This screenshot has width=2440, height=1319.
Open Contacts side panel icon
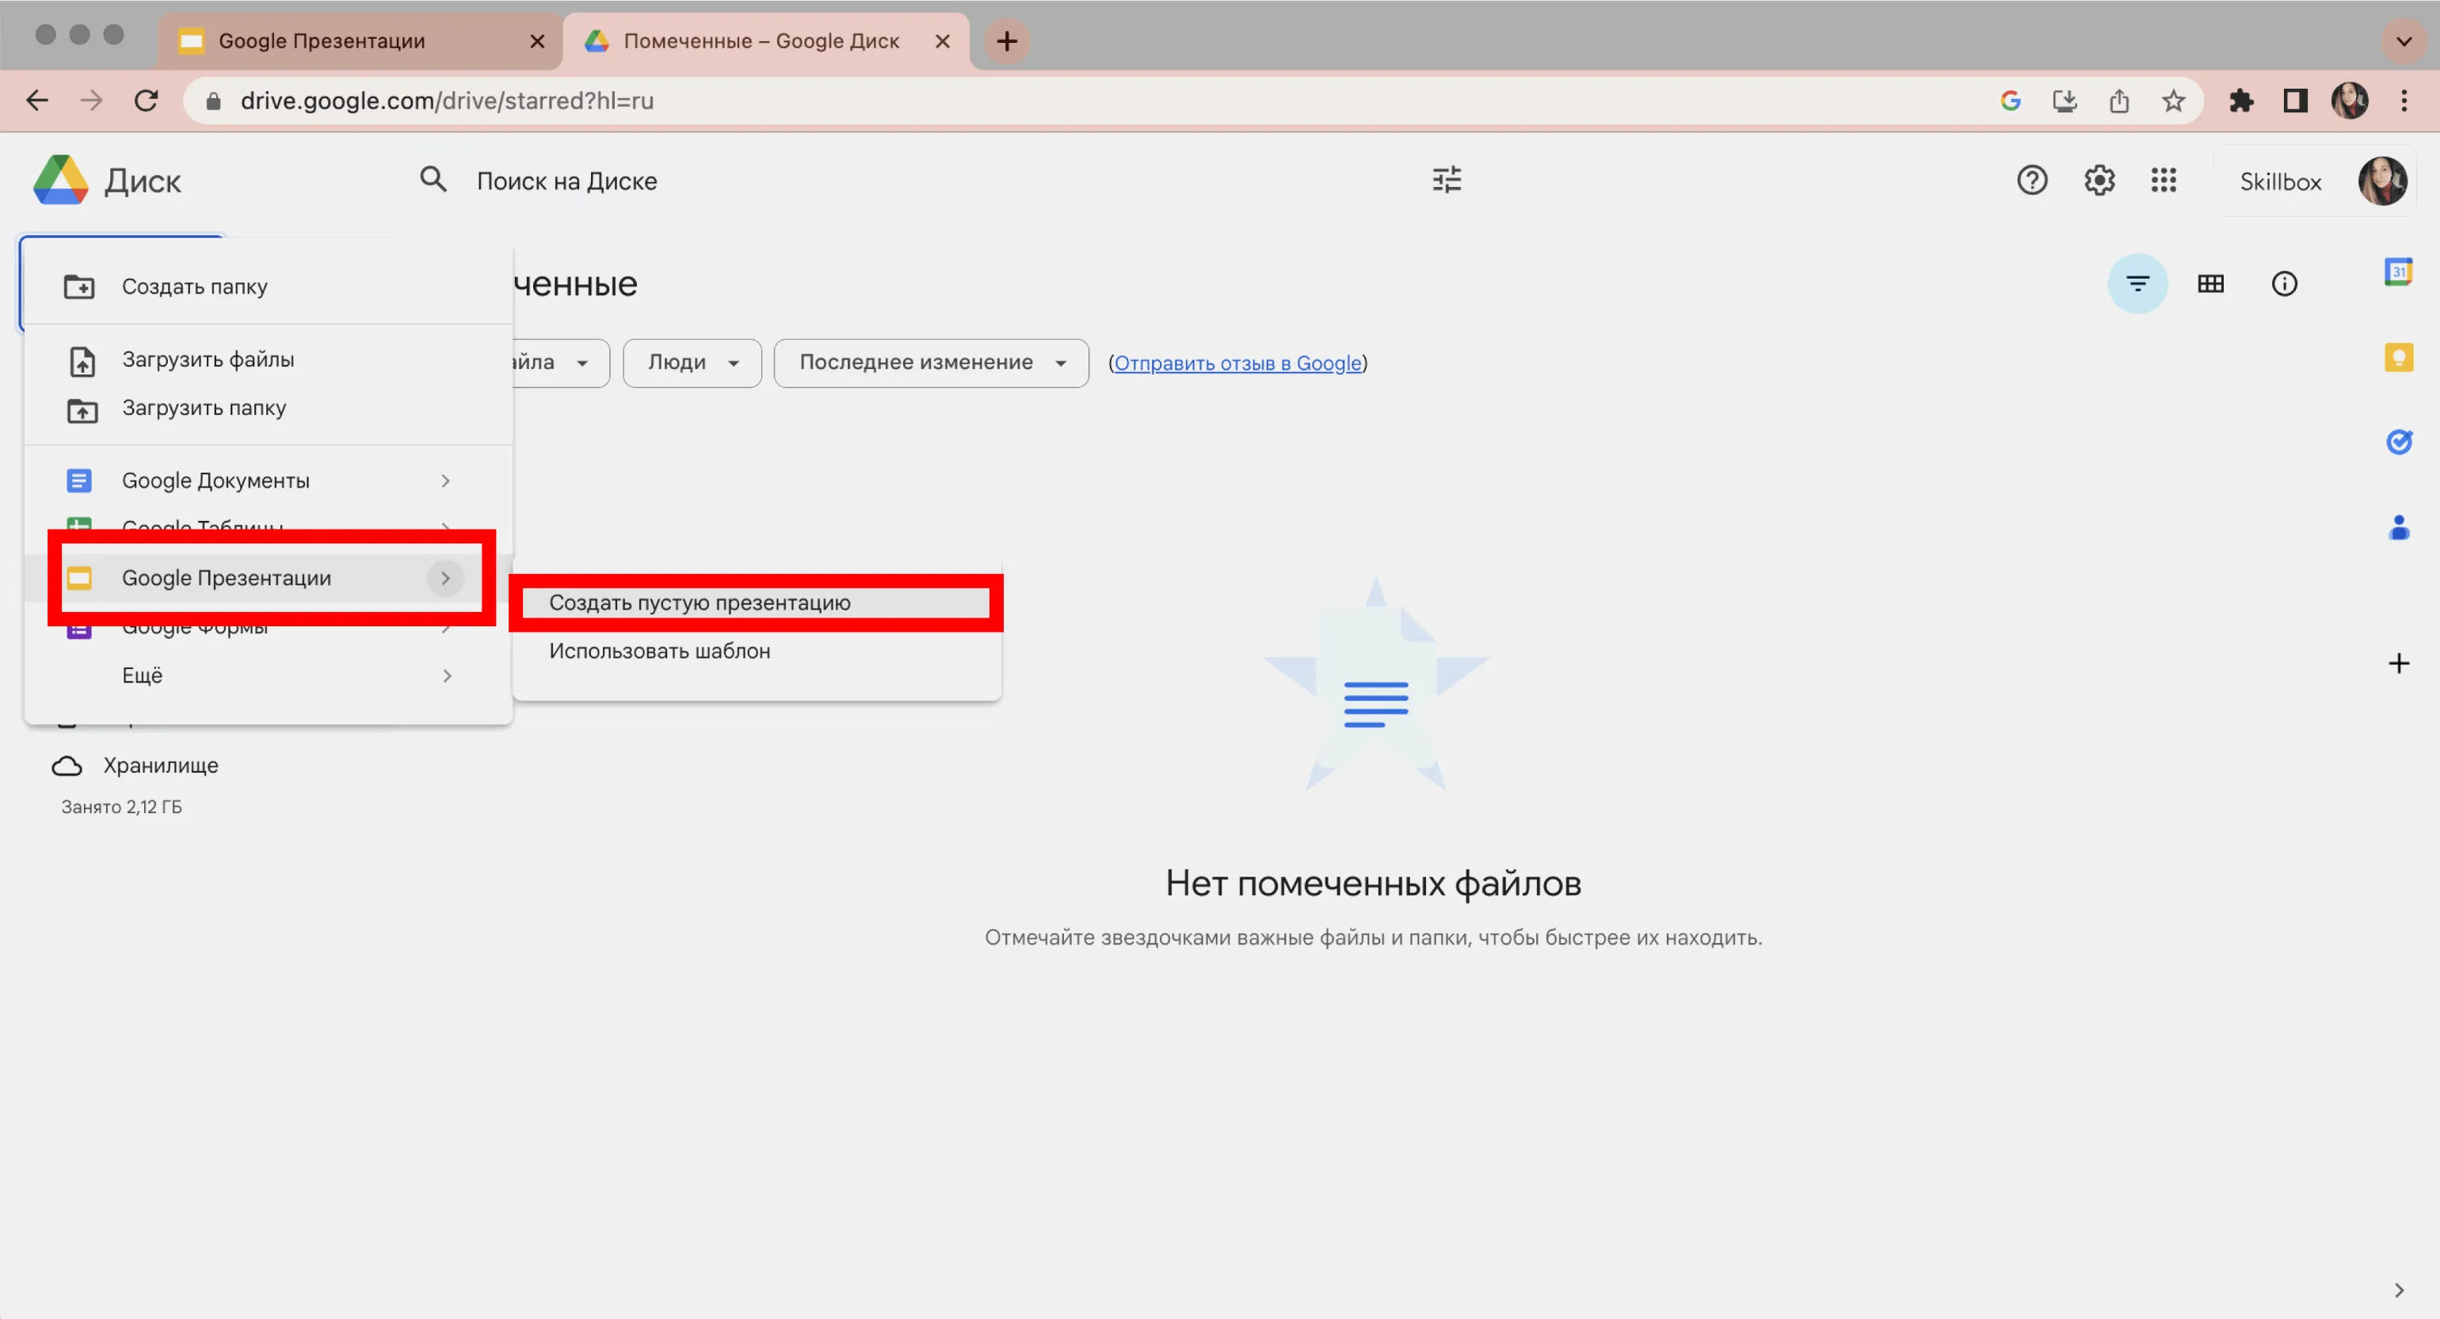[x=2397, y=527]
